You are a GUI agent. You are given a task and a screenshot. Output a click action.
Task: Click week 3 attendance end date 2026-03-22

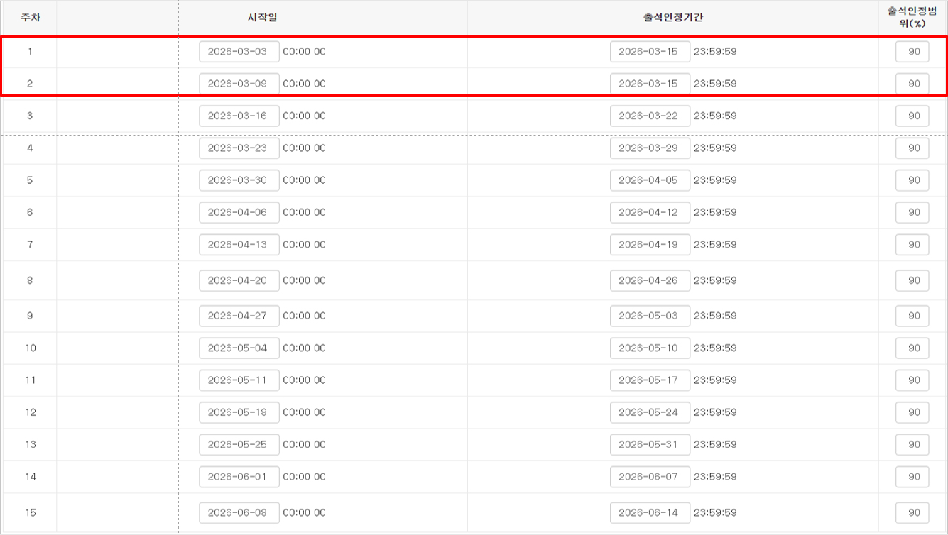[x=649, y=116]
